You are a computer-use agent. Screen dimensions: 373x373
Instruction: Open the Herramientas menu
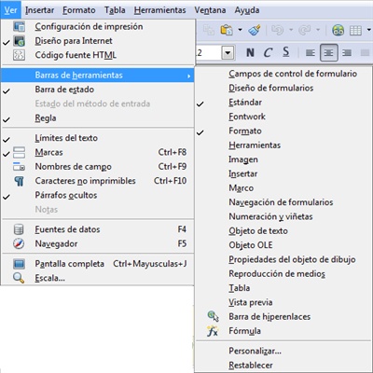coord(159,10)
